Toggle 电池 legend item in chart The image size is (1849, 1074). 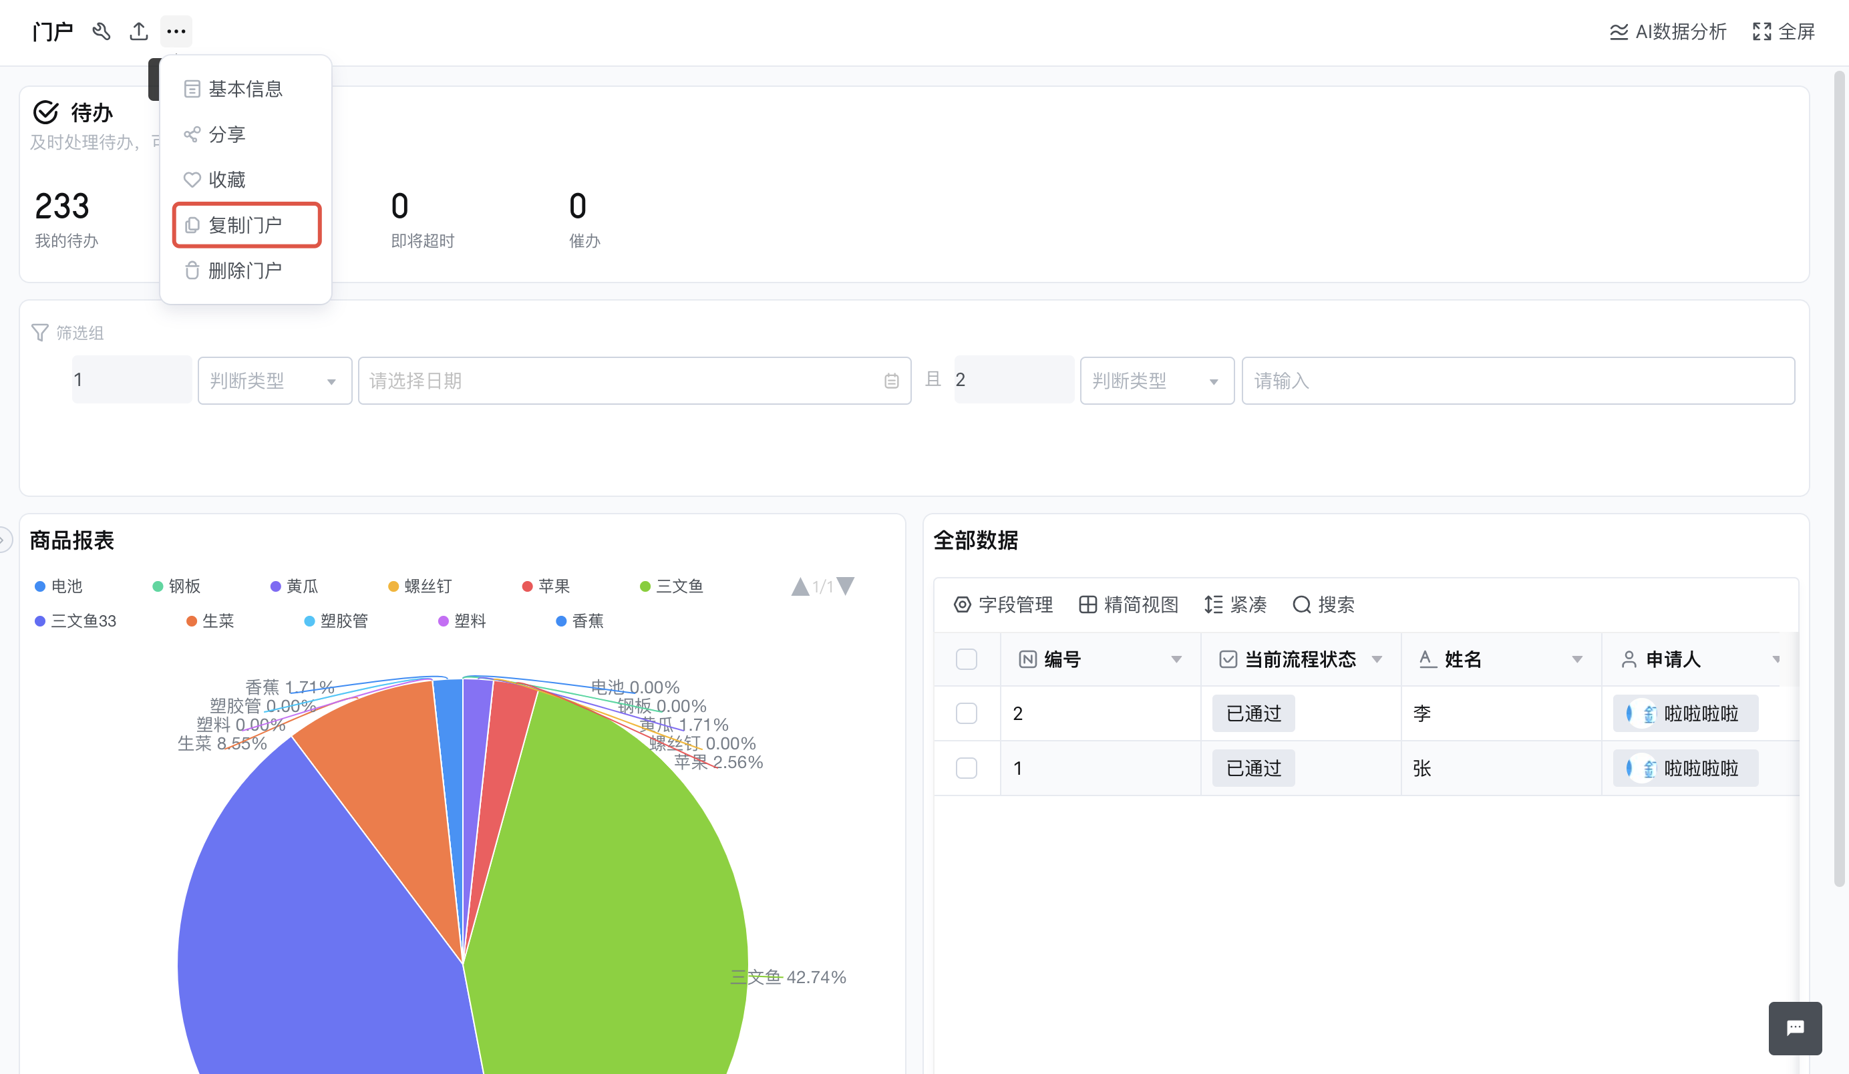tap(59, 586)
